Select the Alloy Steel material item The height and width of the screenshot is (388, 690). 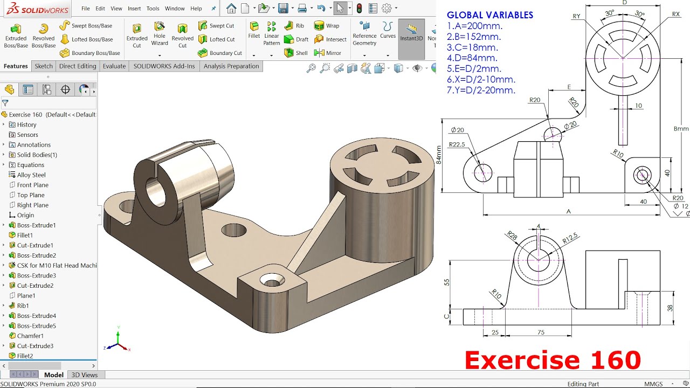pyautogui.click(x=27, y=175)
